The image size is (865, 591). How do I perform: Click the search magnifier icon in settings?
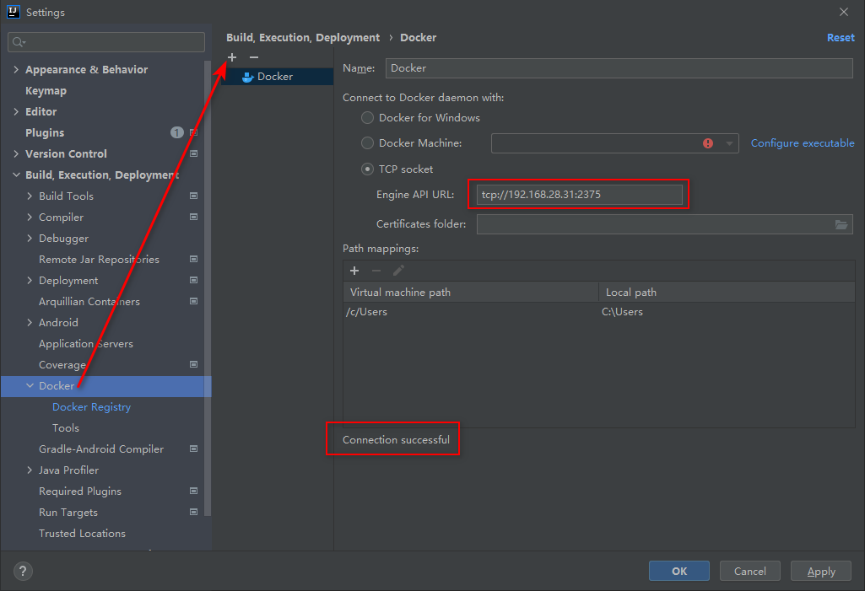click(19, 42)
